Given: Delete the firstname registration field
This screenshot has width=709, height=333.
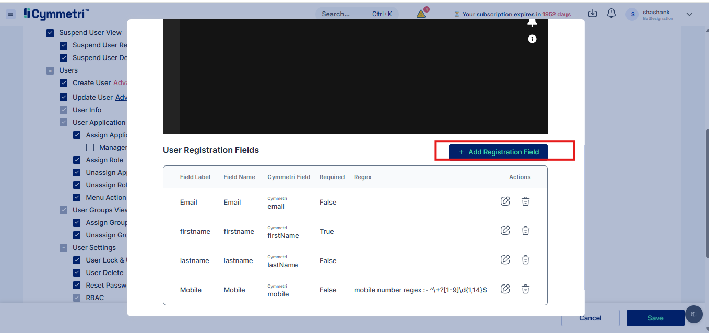Looking at the screenshot, I should (526, 231).
